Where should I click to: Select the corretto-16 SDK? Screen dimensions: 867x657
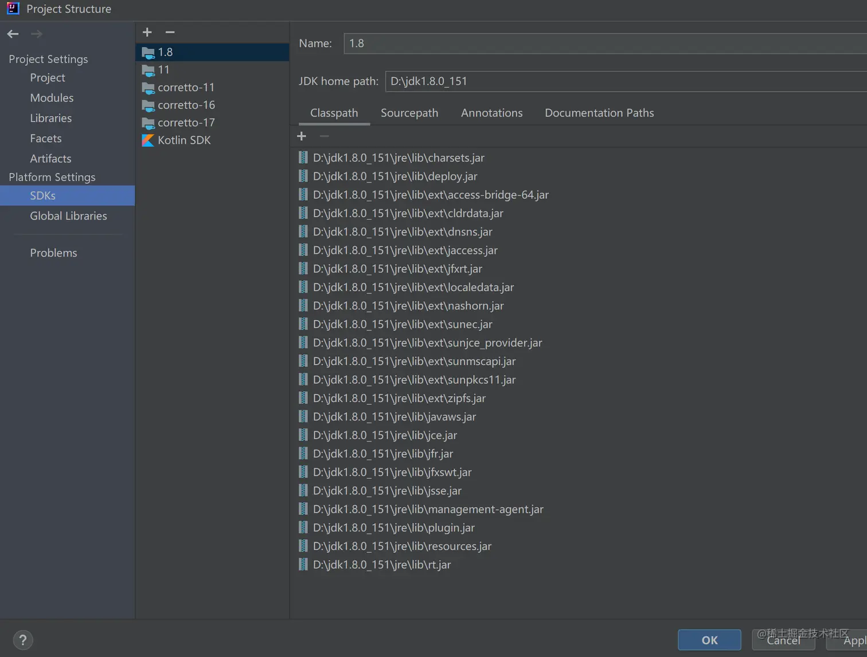click(213, 105)
